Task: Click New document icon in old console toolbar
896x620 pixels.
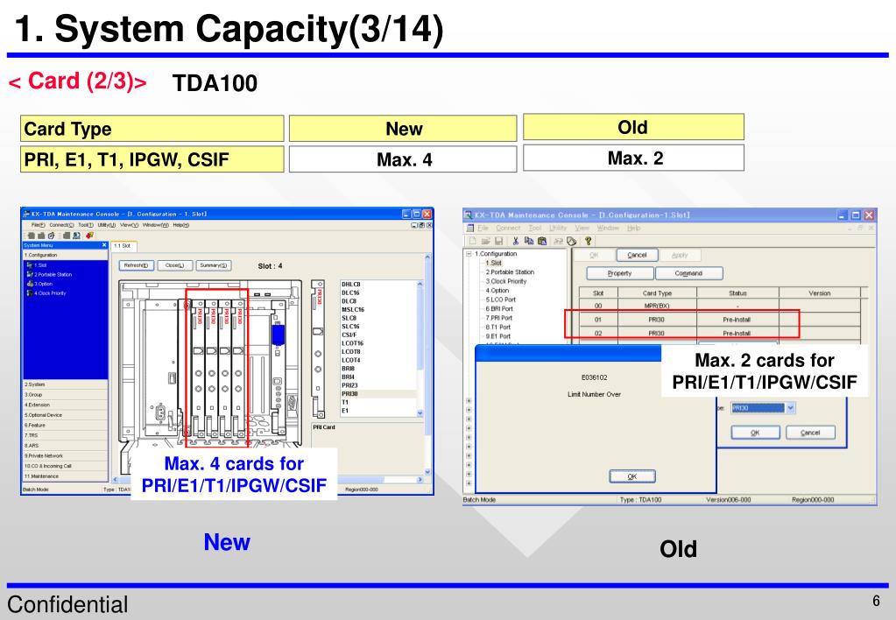Action: point(473,241)
